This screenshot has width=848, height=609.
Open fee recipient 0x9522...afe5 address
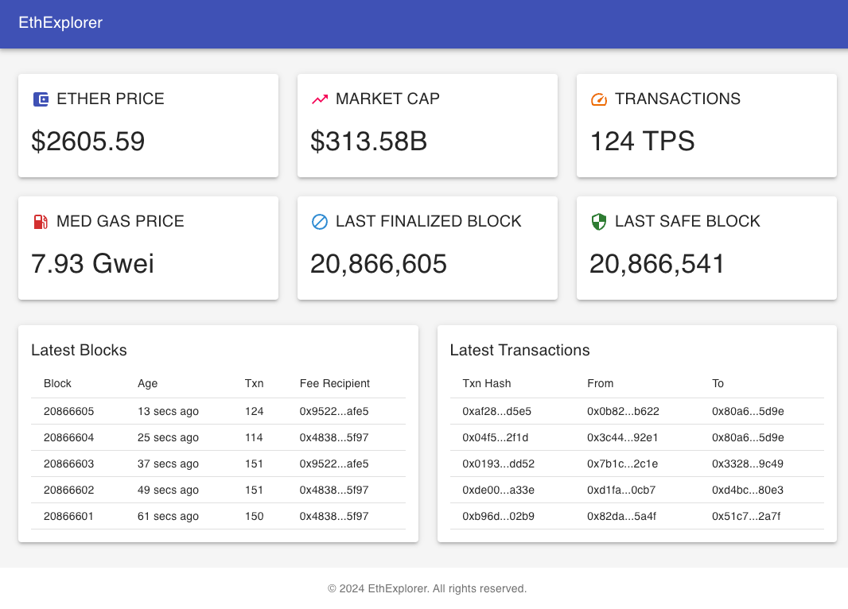[334, 411]
